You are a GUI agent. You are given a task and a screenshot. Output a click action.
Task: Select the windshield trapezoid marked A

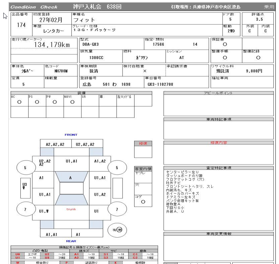click(x=71, y=178)
